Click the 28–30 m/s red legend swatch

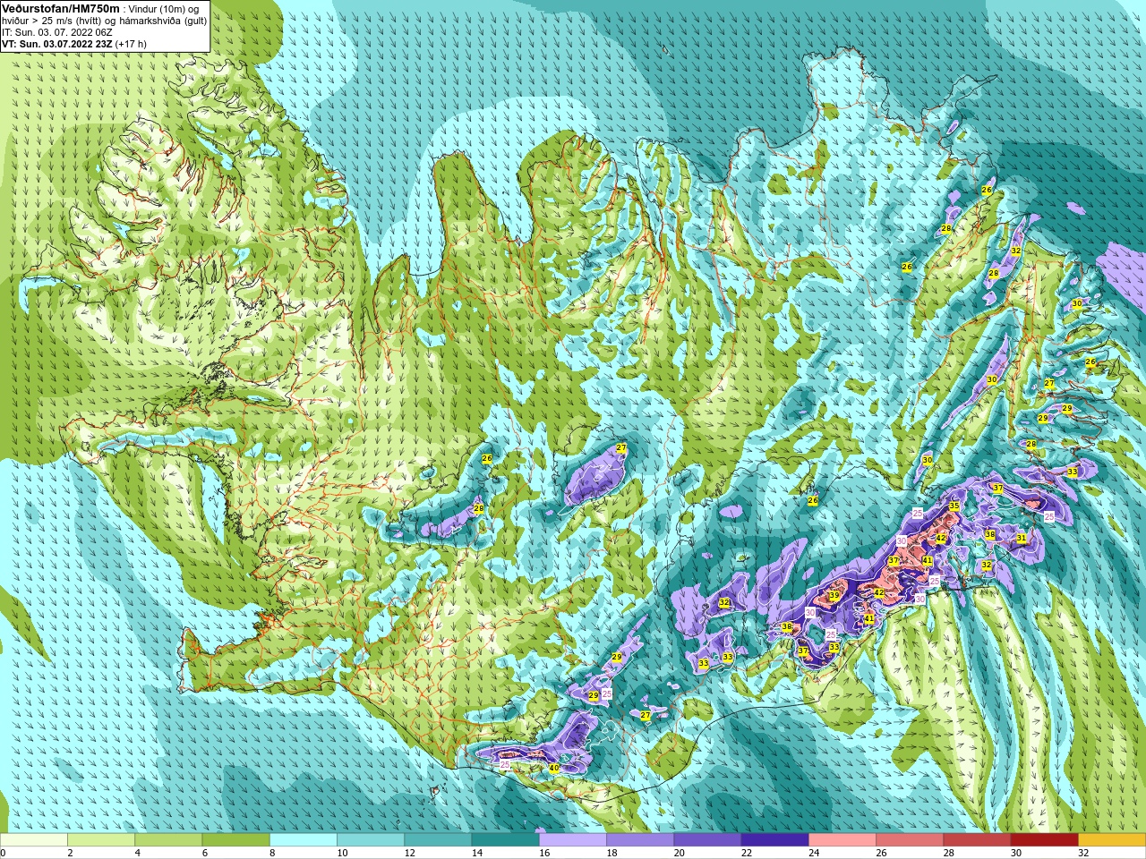click(x=977, y=840)
